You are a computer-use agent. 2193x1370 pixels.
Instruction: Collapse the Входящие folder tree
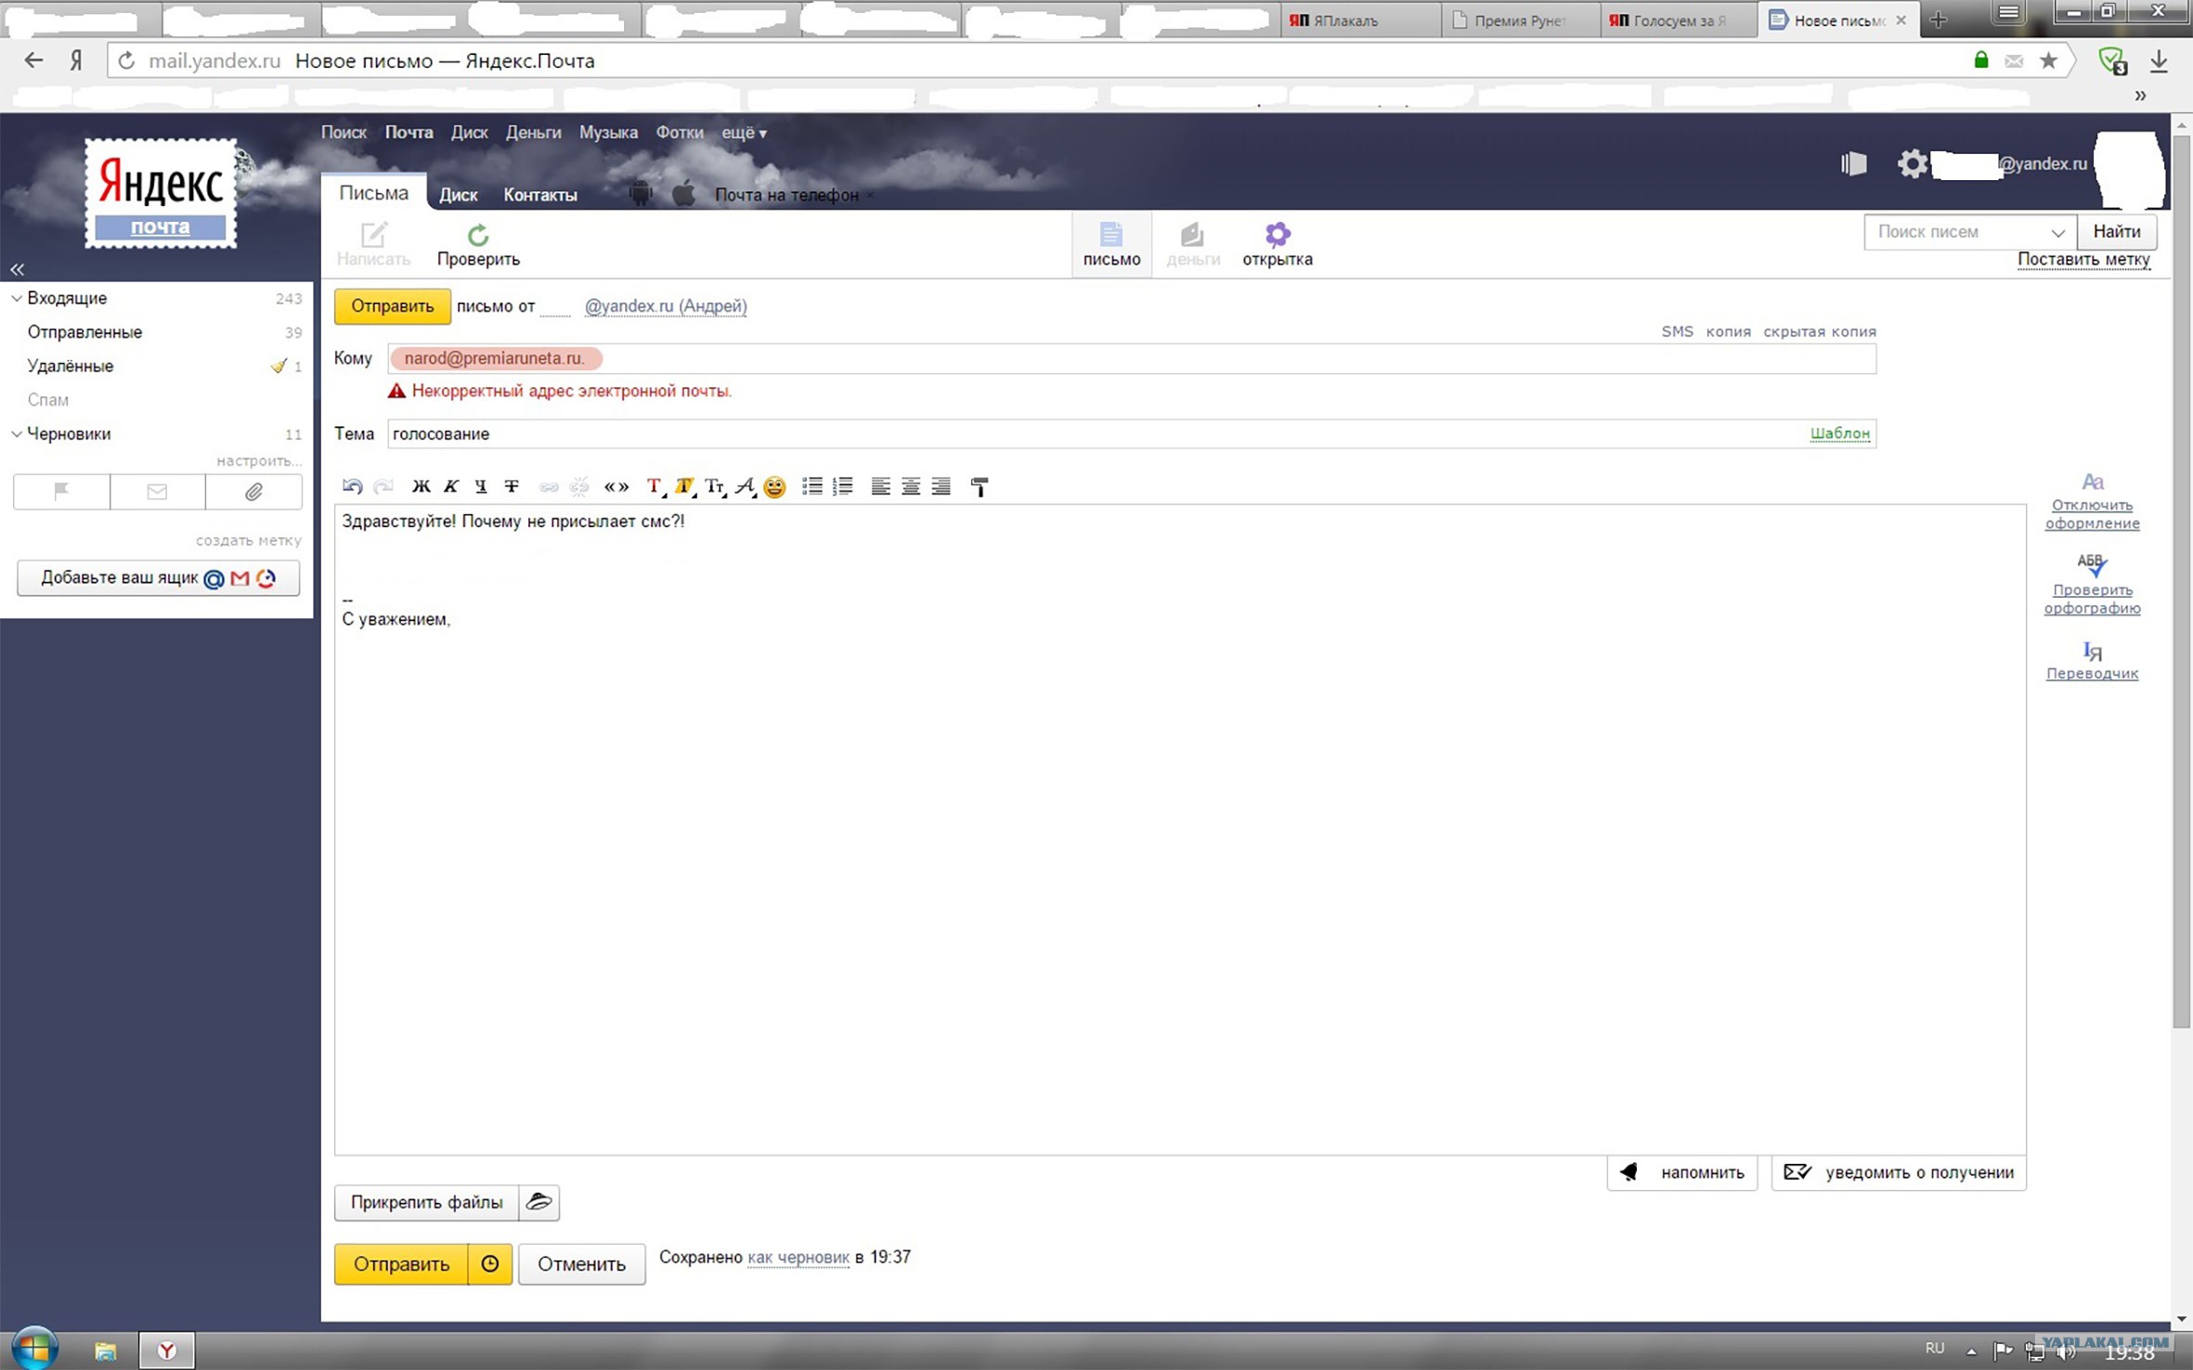click(17, 298)
